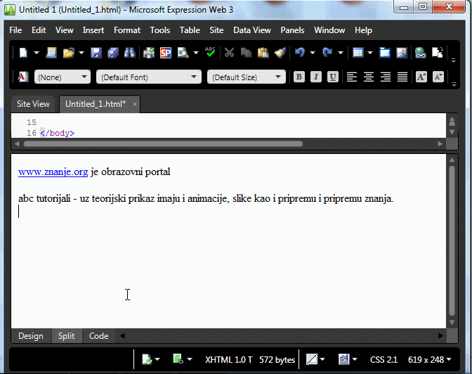Click the Insert Picture icon
Image resolution: width=472 pixels, height=374 pixels.
point(401,53)
